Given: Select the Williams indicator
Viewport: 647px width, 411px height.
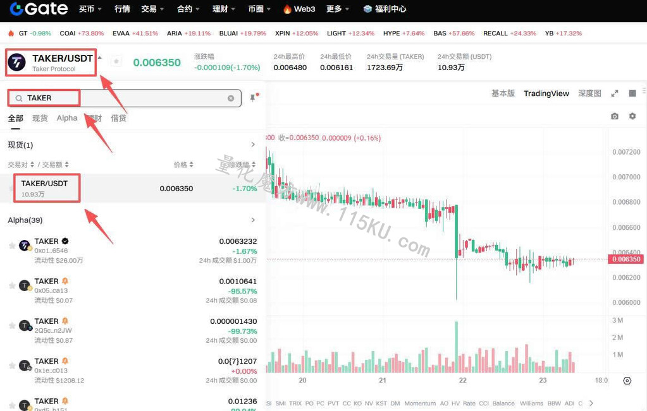Looking at the screenshot, I should (531, 403).
